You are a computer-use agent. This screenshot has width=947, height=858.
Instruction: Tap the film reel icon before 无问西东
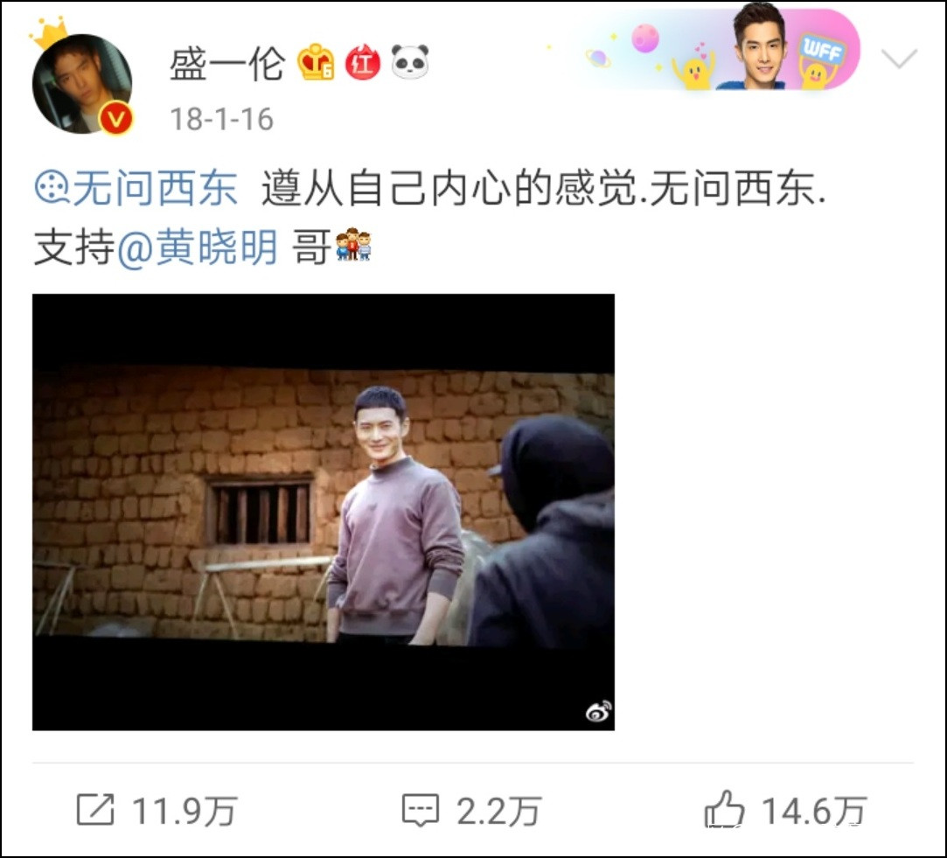pyautogui.click(x=52, y=188)
